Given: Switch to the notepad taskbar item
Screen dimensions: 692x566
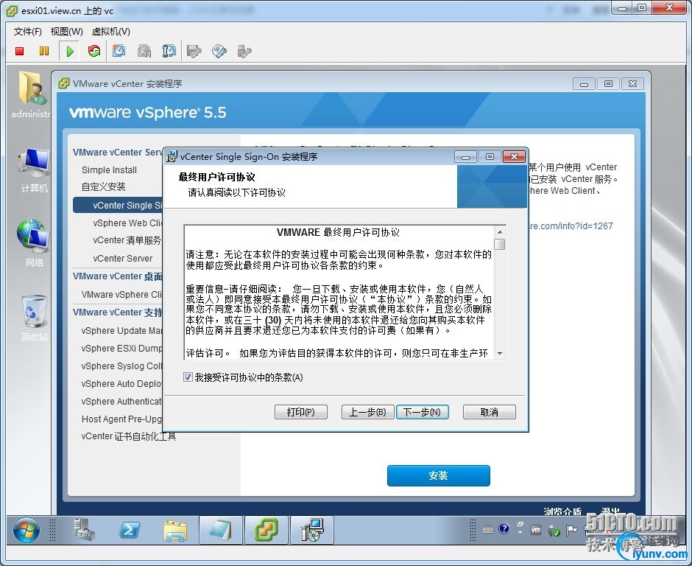Looking at the screenshot, I should click(x=221, y=529).
